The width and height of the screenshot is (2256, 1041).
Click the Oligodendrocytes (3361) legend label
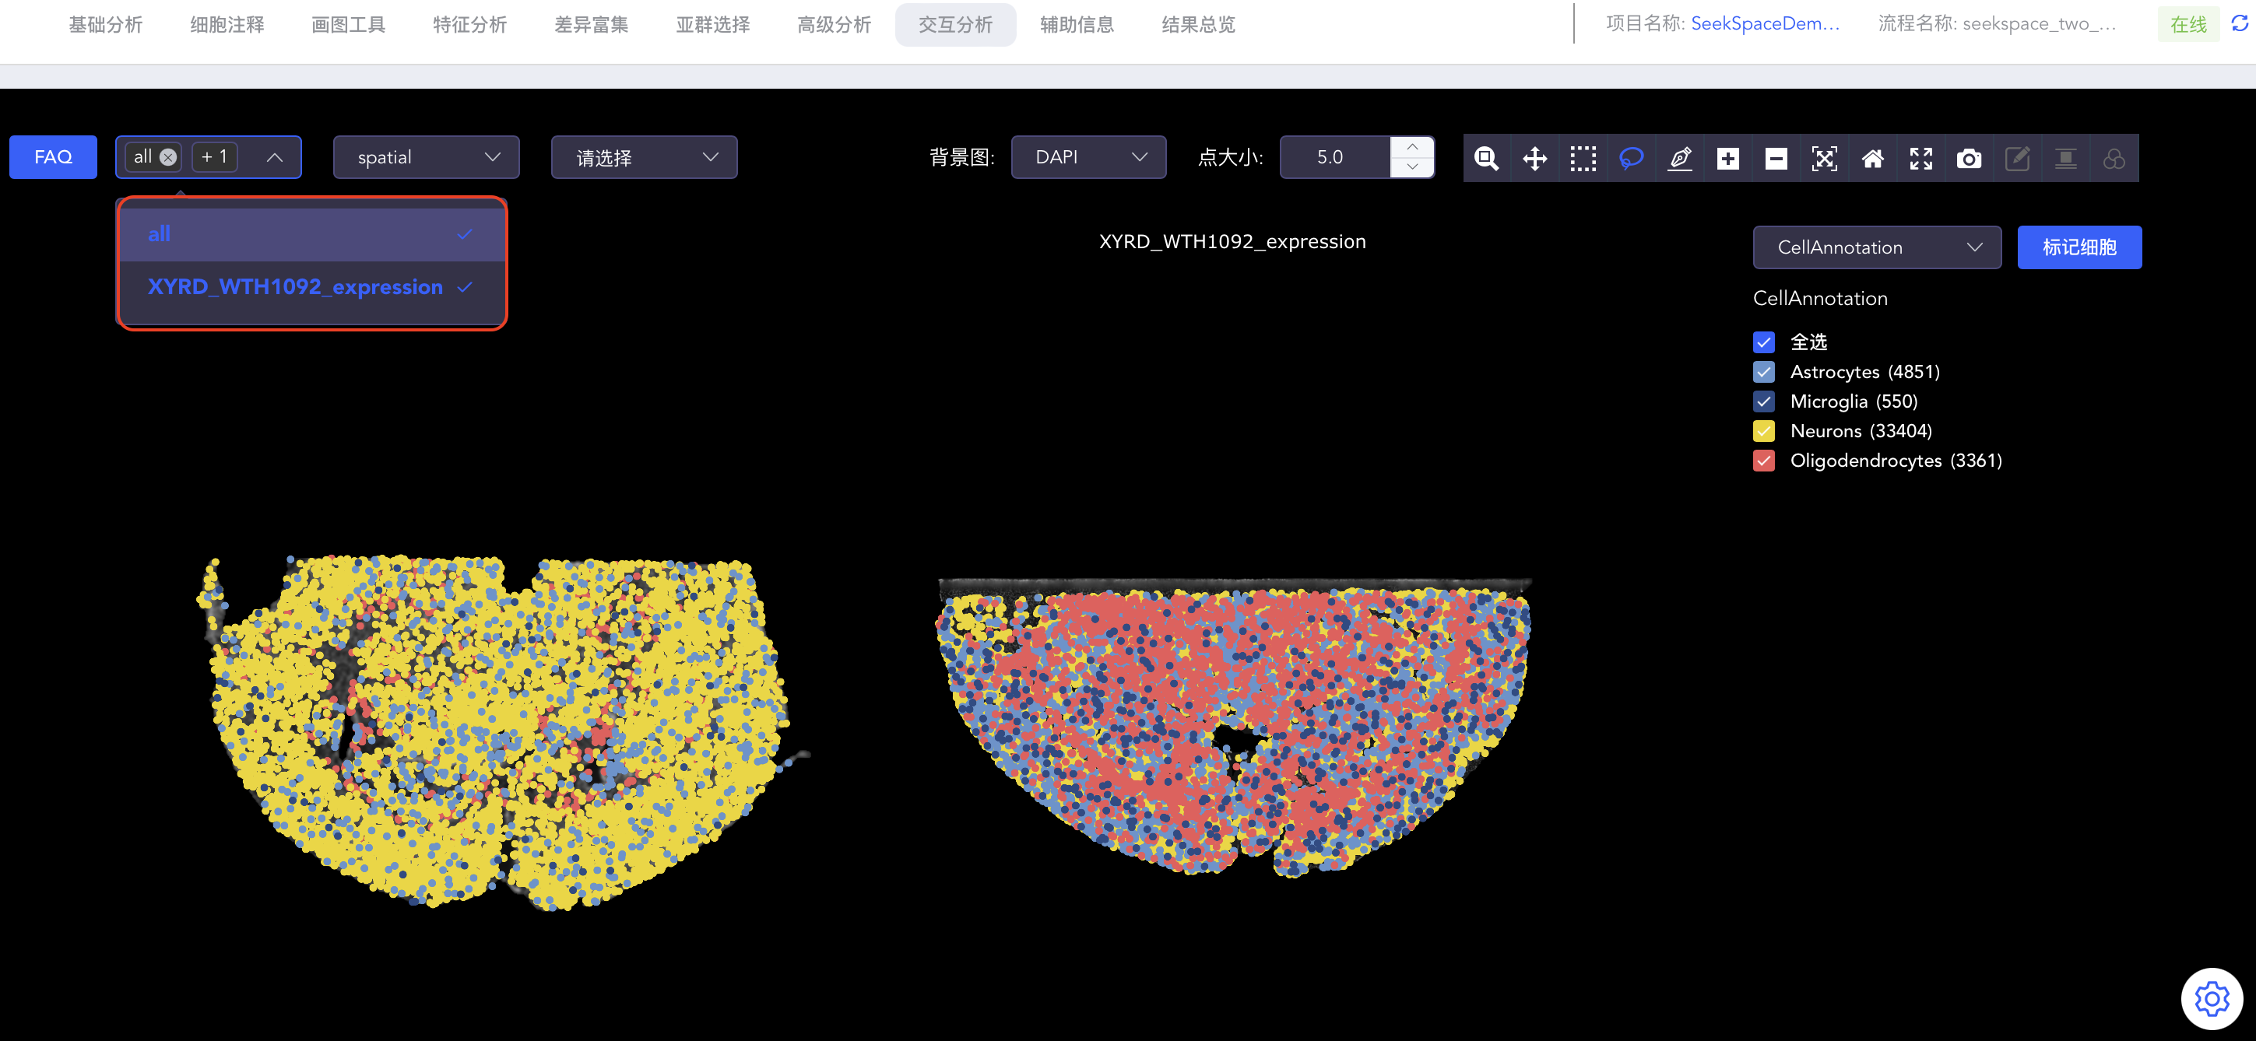point(1896,461)
